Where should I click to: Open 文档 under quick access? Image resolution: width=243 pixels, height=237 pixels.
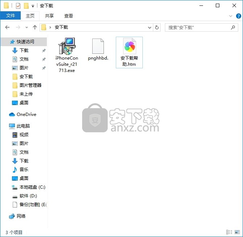click(x=24, y=59)
